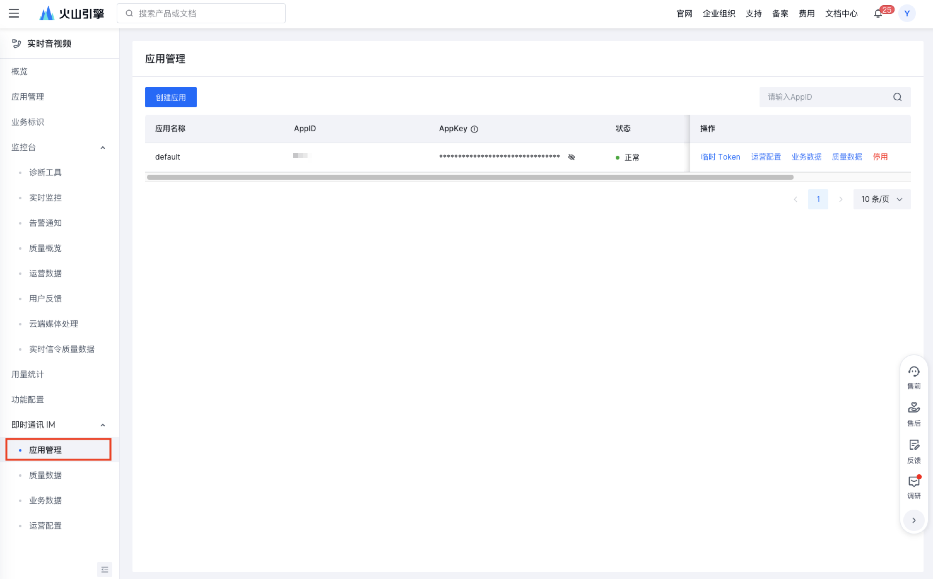Open the notifications bell
This screenshot has width=933, height=579.
tap(878, 14)
